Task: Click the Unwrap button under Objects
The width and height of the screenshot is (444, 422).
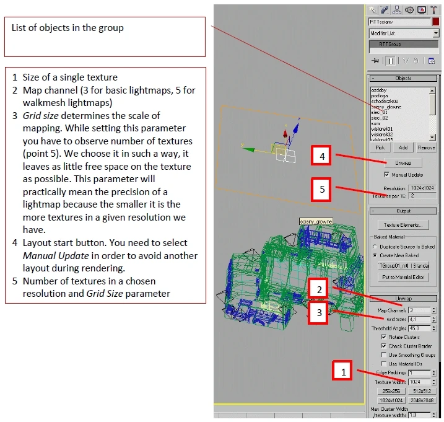Action: (x=403, y=163)
